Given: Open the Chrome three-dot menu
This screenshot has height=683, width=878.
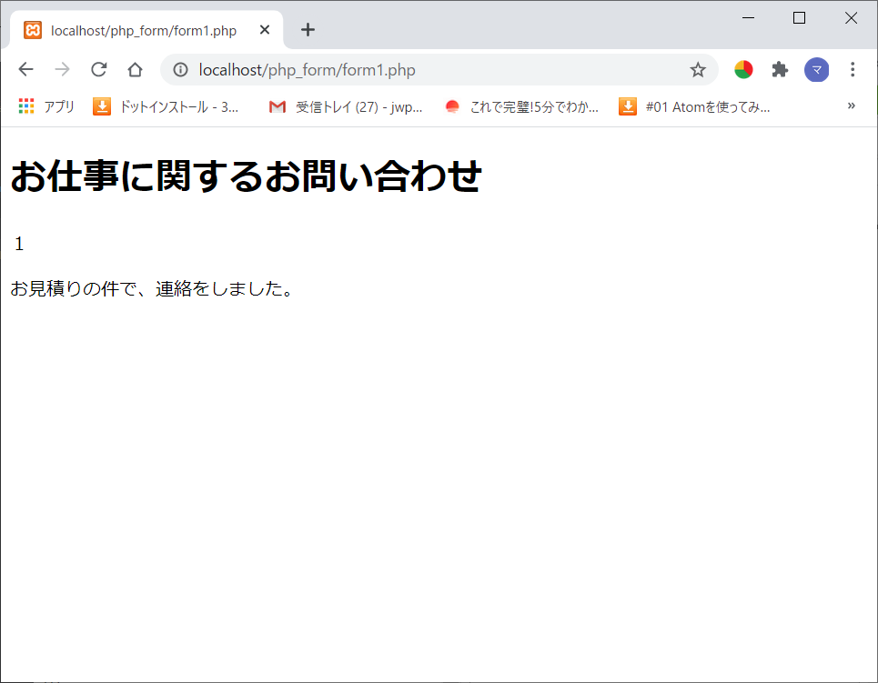Looking at the screenshot, I should coord(853,69).
